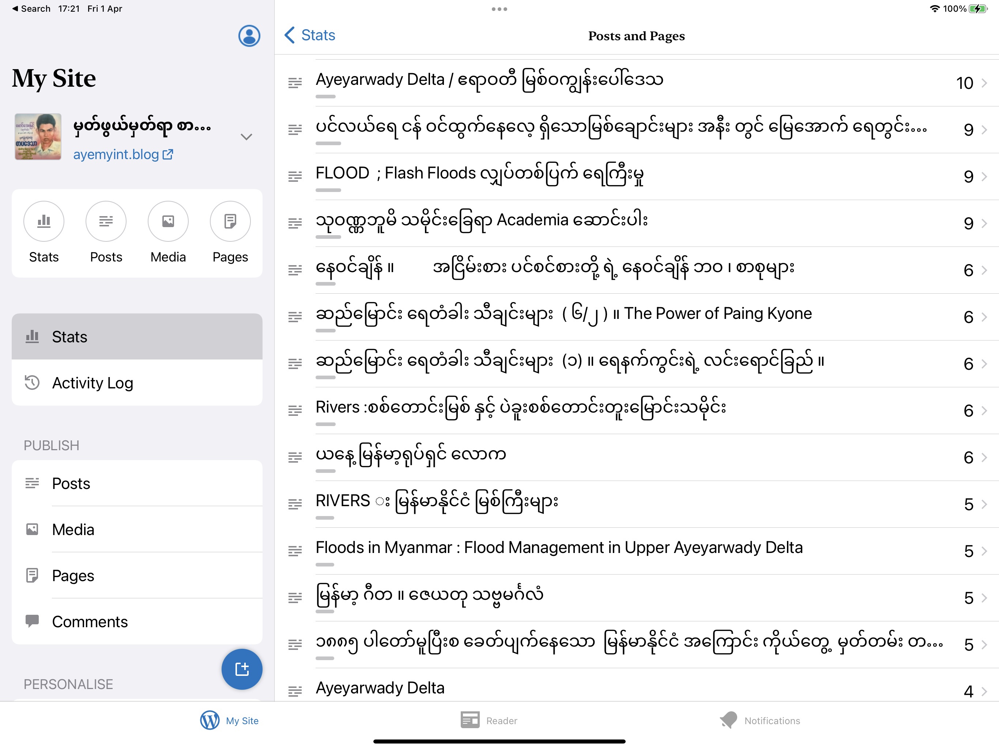Switch to the Notifications tab
Image resolution: width=999 pixels, height=749 pixels.
tap(759, 720)
